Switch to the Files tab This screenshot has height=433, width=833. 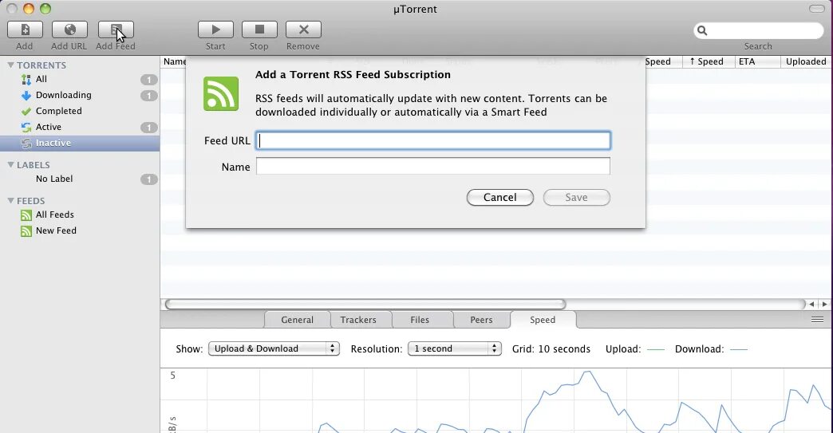420,320
